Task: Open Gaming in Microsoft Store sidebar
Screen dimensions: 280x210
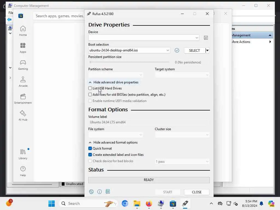Action: [23, 65]
